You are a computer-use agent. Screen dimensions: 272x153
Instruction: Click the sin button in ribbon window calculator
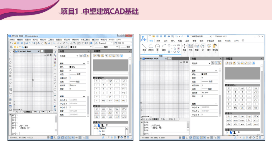pos(229,116)
